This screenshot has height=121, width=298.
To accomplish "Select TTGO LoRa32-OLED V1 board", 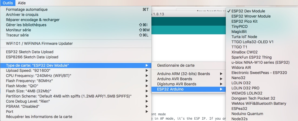I will coord(262,42).
